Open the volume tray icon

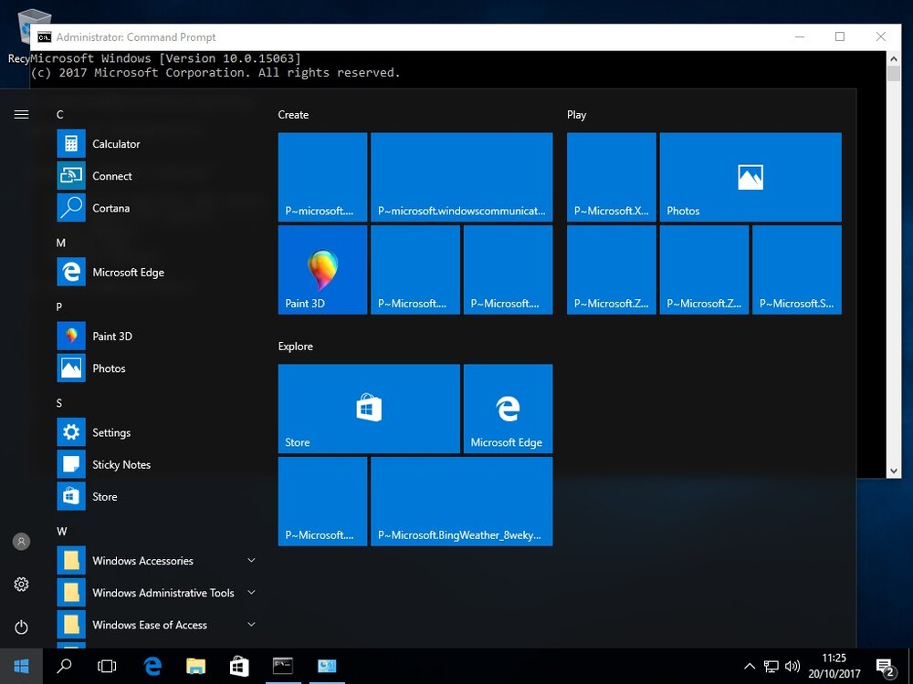pos(792,667)
